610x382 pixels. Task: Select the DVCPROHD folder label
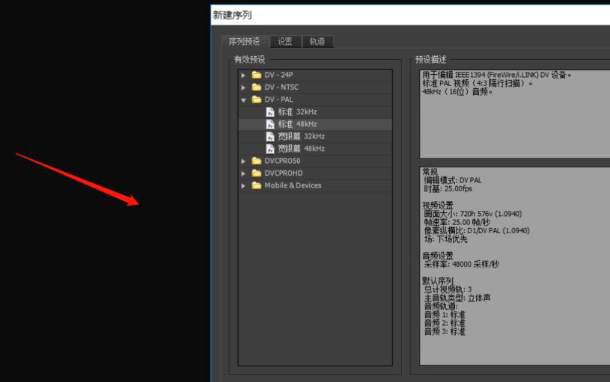(284, 173)
